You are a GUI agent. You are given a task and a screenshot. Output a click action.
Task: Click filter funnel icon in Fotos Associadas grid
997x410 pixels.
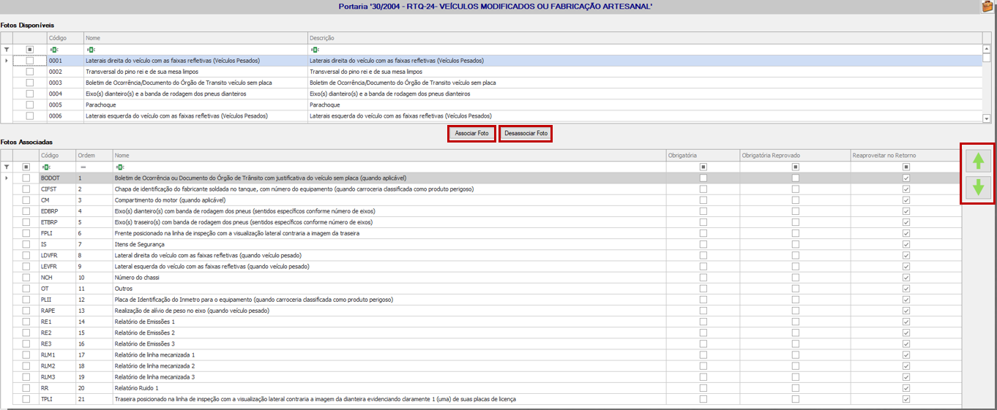7,167
